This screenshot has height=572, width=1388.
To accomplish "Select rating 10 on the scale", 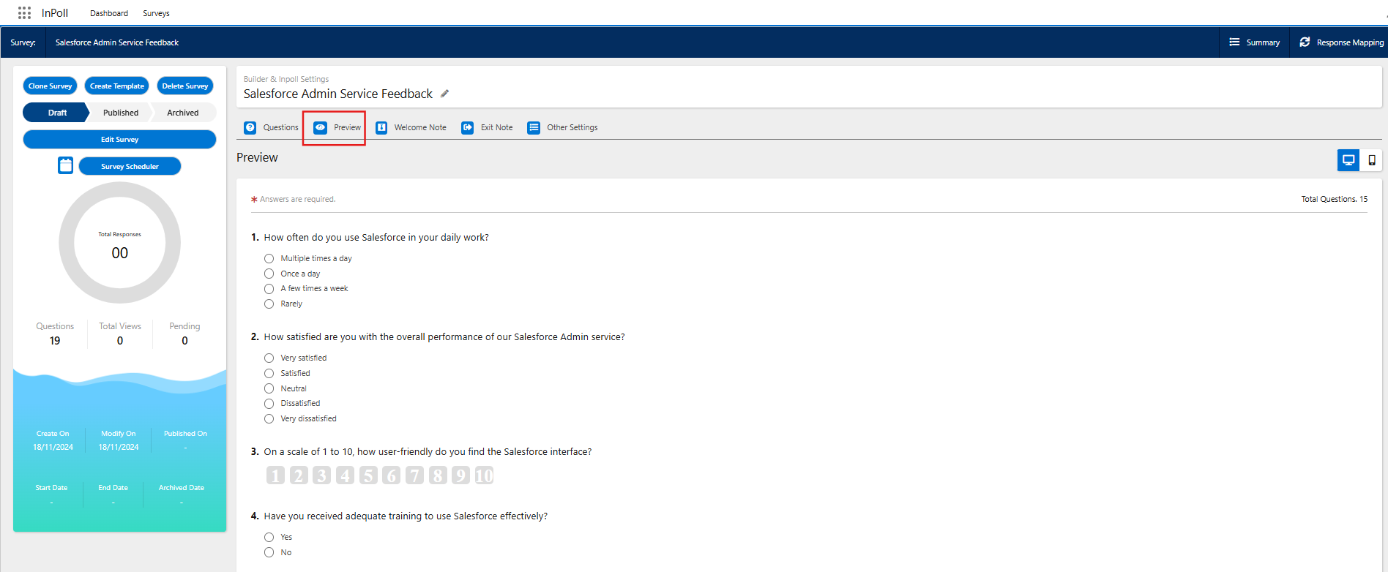I will click(485, 475).
